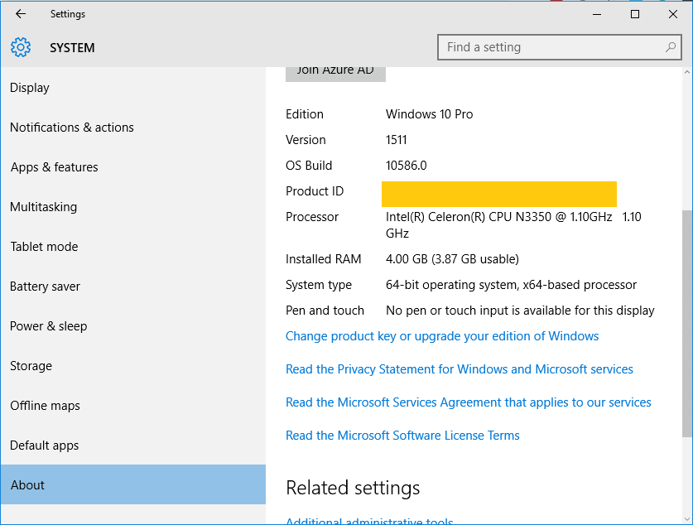
Task: Click the Product ID label
Action: click(315, 191)
